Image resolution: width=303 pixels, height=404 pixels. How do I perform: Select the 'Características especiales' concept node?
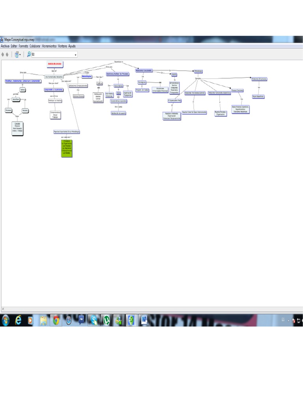118,101
